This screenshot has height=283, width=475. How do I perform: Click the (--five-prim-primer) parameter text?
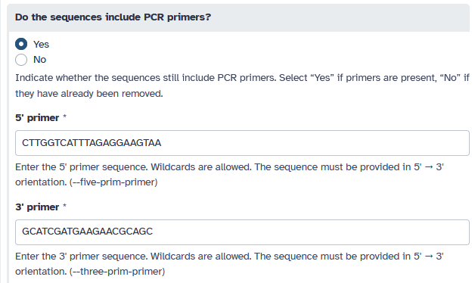[x=113, y=182]
